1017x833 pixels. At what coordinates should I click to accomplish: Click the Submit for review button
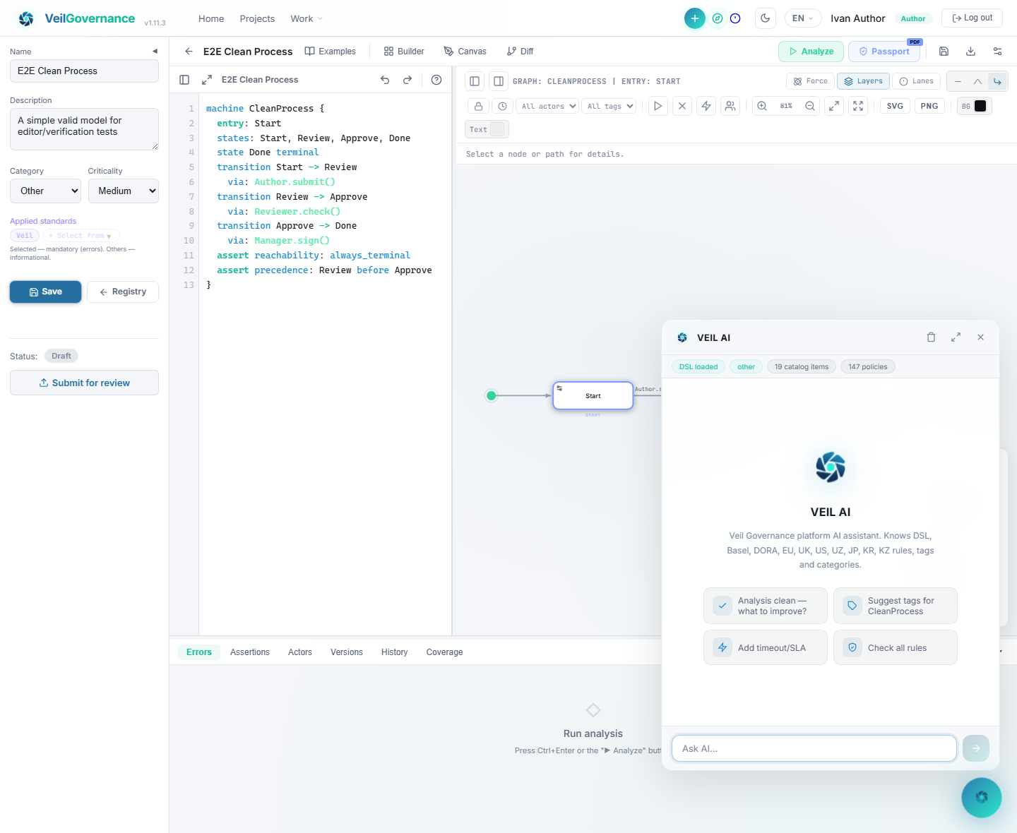[84, 383]
